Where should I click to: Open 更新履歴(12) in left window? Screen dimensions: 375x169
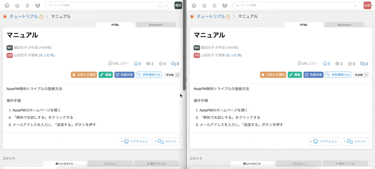(x=149, y=75)
